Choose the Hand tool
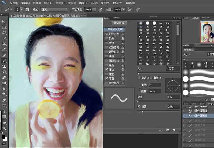 coord(4,123)
